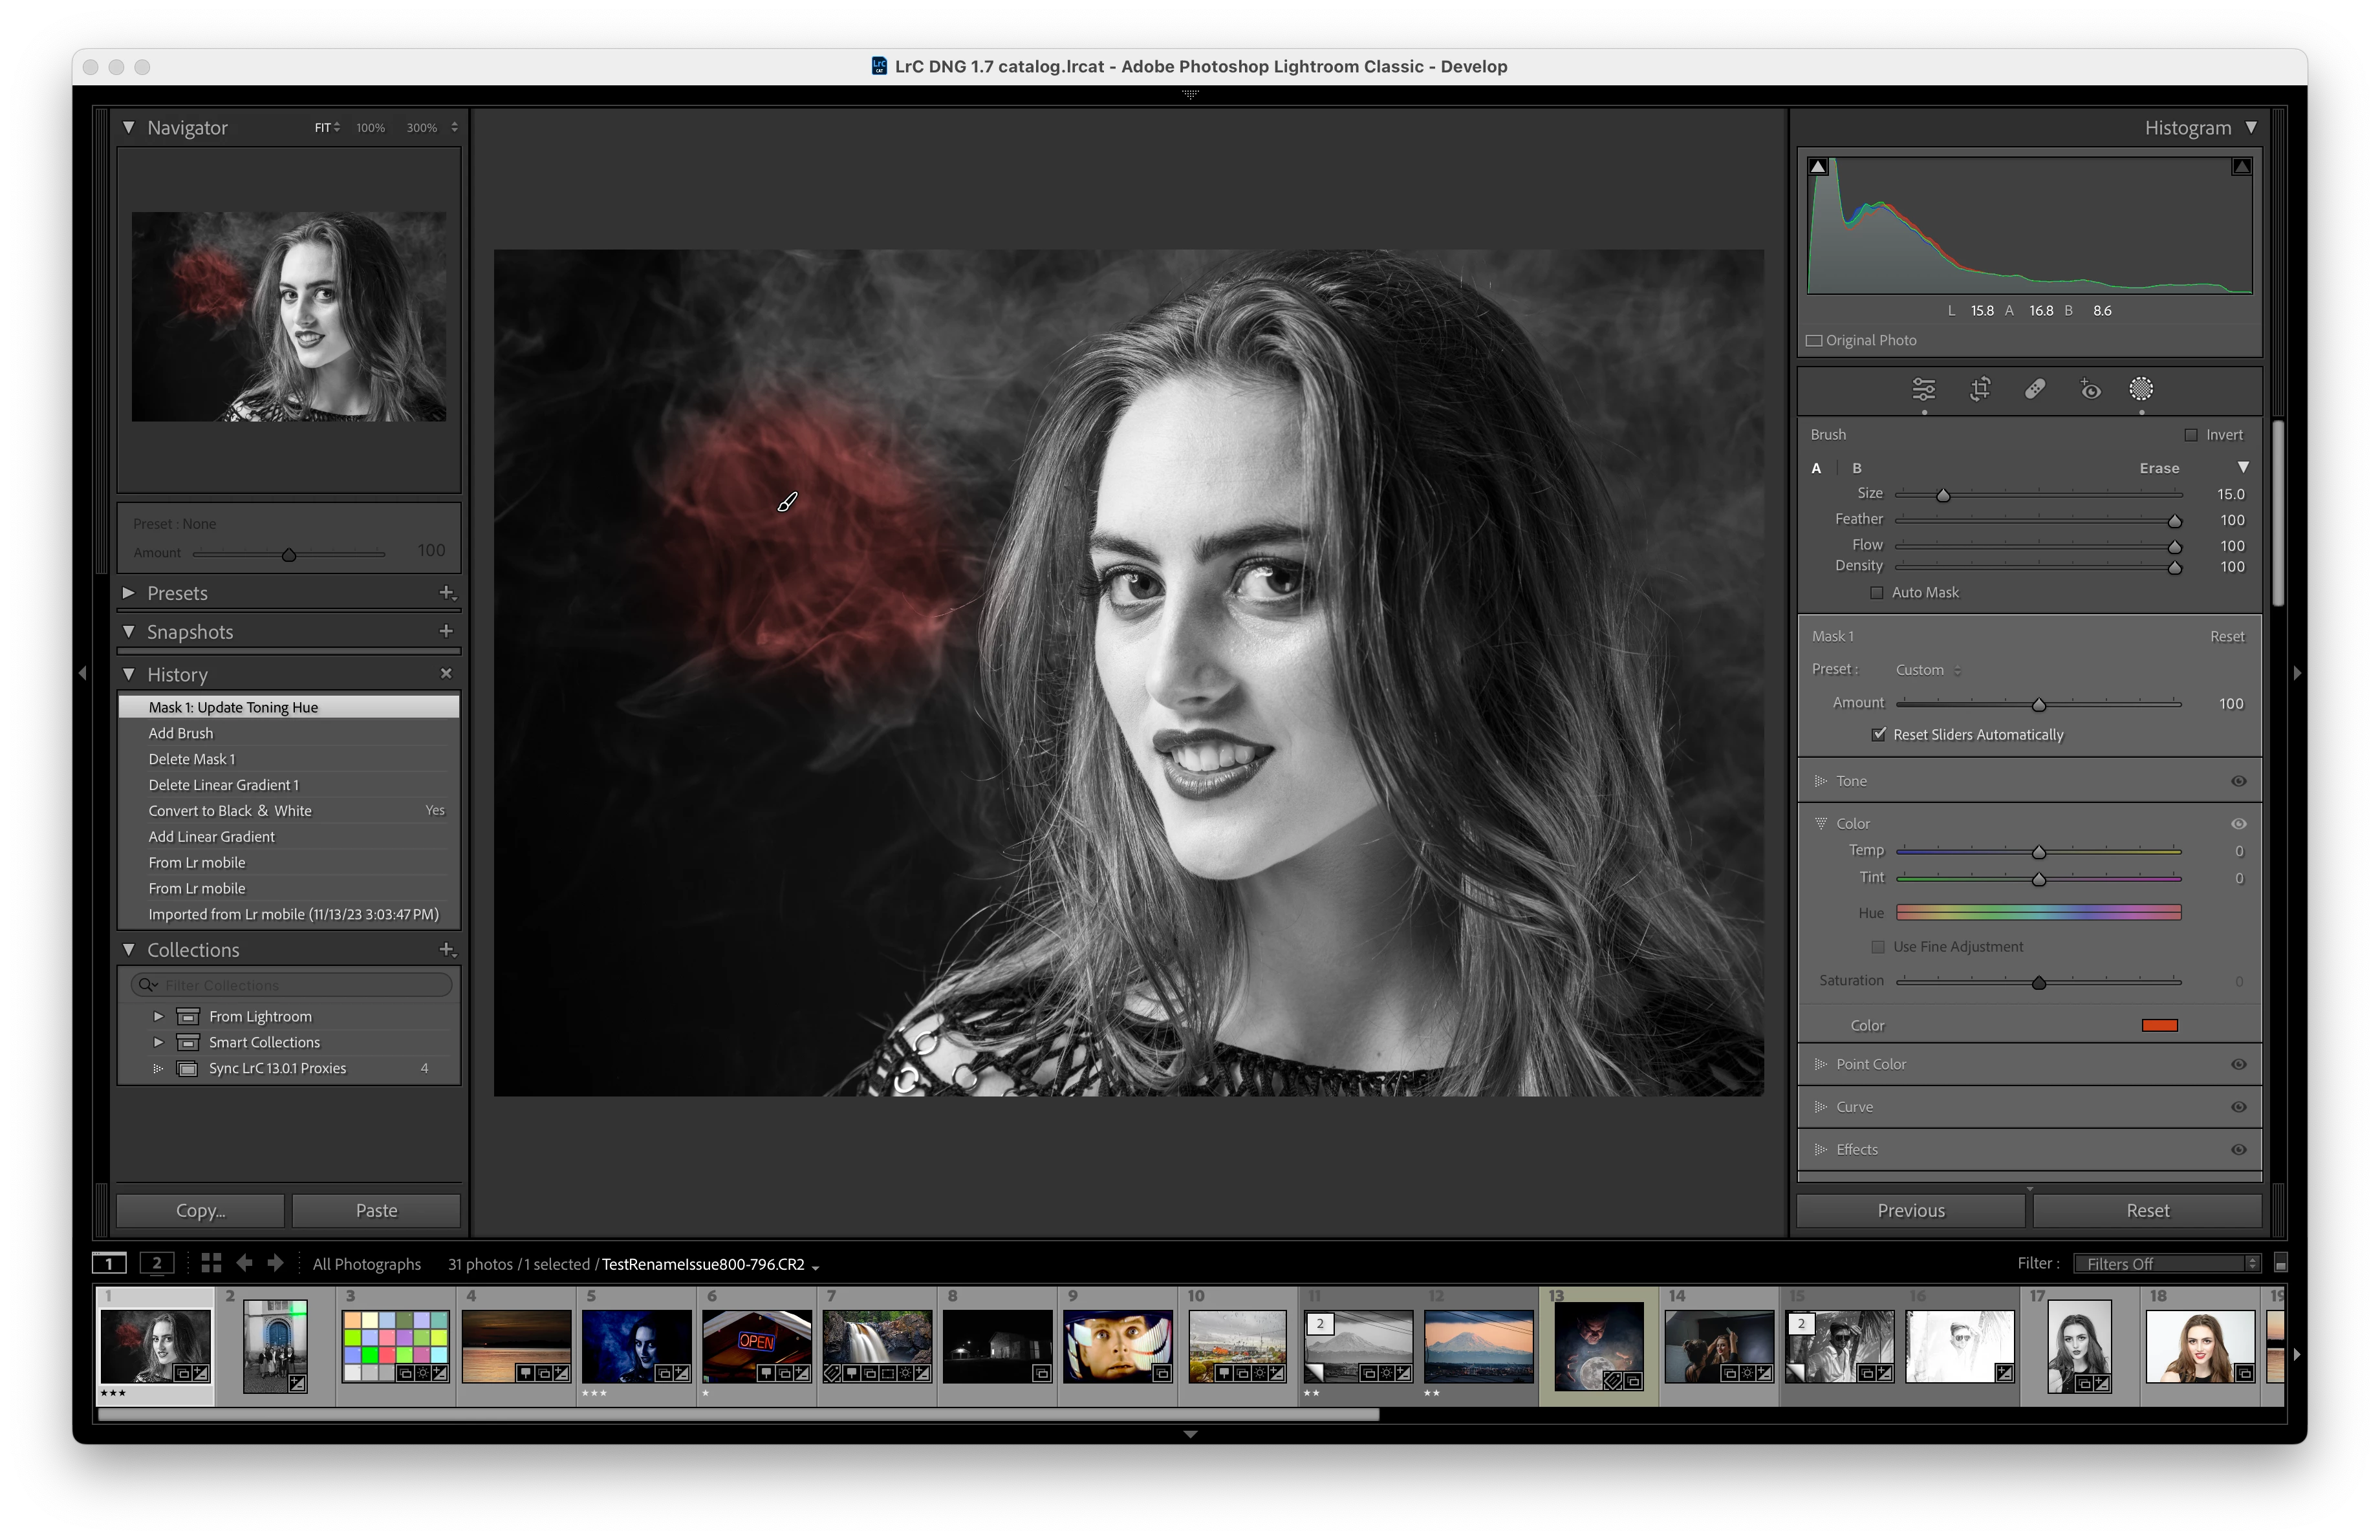The height and width of the screenshot is (1540, 2380).
Task: Open the Filters Off dropdown
Action: (2166, 1263)
